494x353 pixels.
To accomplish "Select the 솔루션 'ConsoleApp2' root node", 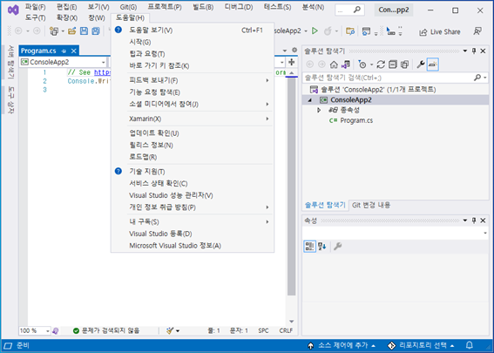I will click(x=373, y=90).
